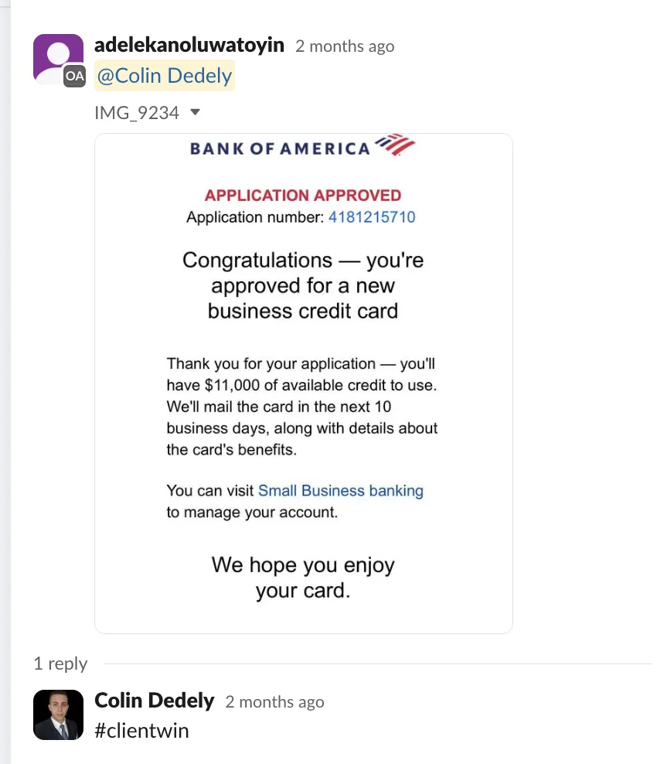Click the Small Business banking link
Viewport: 657px width, 764px height.
pos(340,490)
